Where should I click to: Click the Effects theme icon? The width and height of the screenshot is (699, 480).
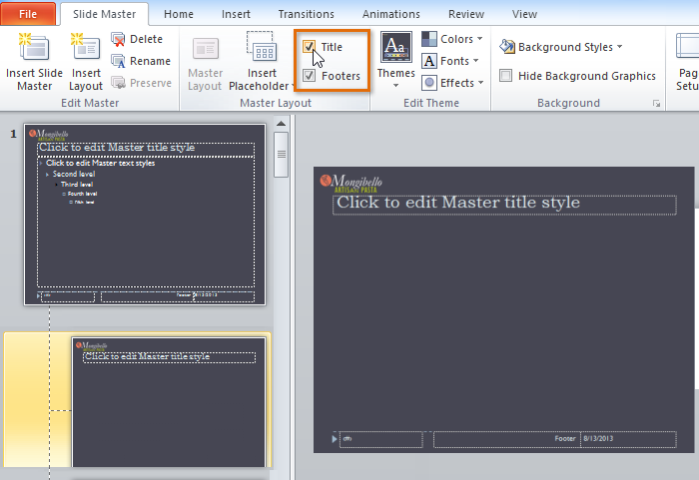point(429,83)
